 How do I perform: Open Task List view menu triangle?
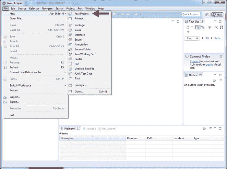coord(188,32)
